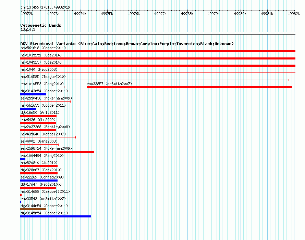Select the red bar under nsv1035151 (Coe2014)
Screen dimensions: 305x240
158,58
